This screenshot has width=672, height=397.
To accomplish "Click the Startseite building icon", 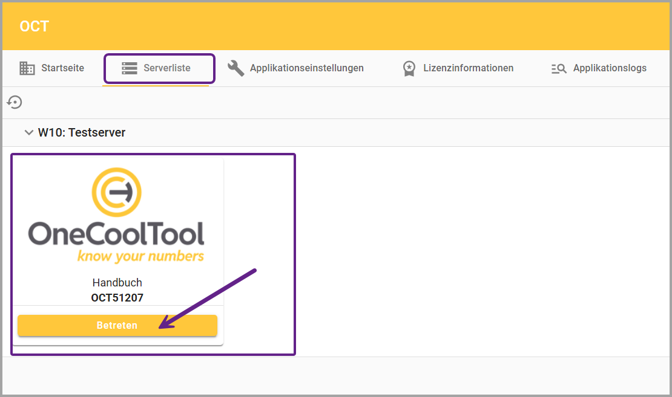I will [x=27, y=68].
